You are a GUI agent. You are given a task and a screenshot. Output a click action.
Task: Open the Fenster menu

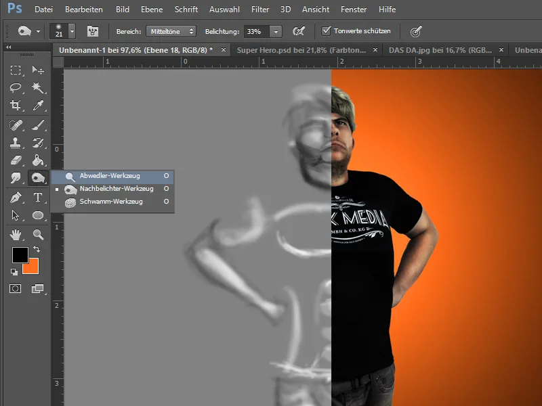(x=354, y=9)
